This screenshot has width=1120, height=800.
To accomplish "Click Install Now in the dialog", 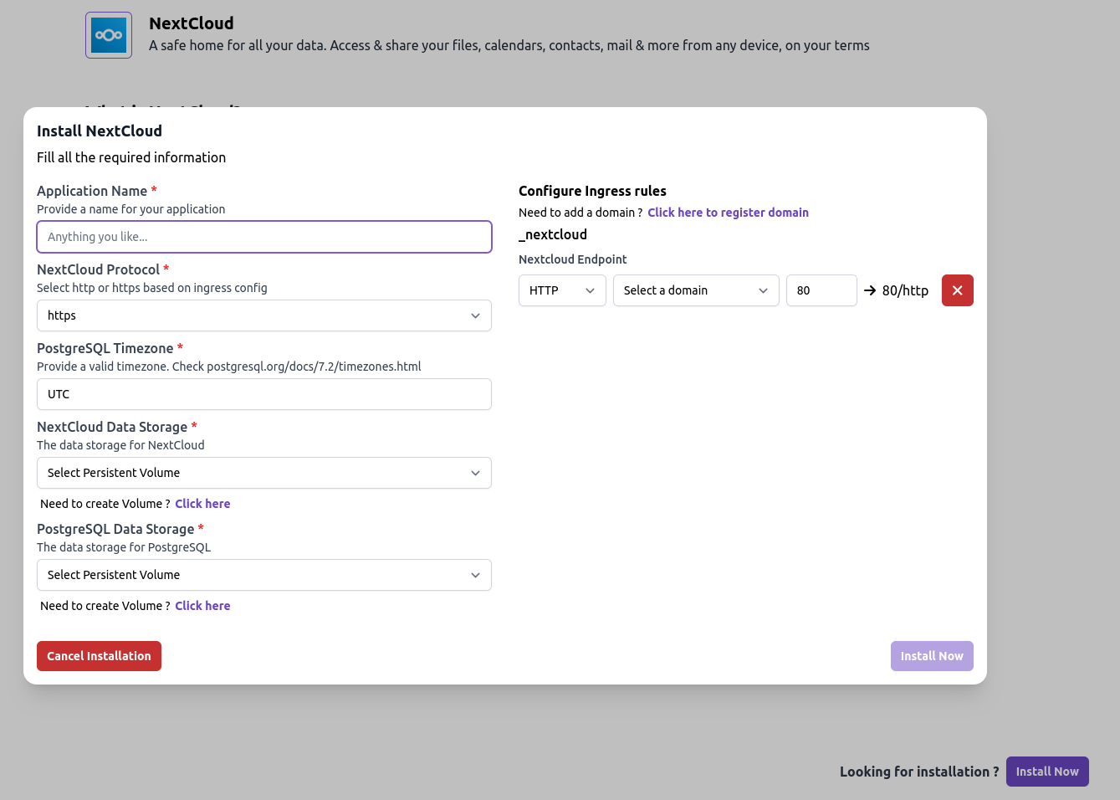I will point(932,656).
